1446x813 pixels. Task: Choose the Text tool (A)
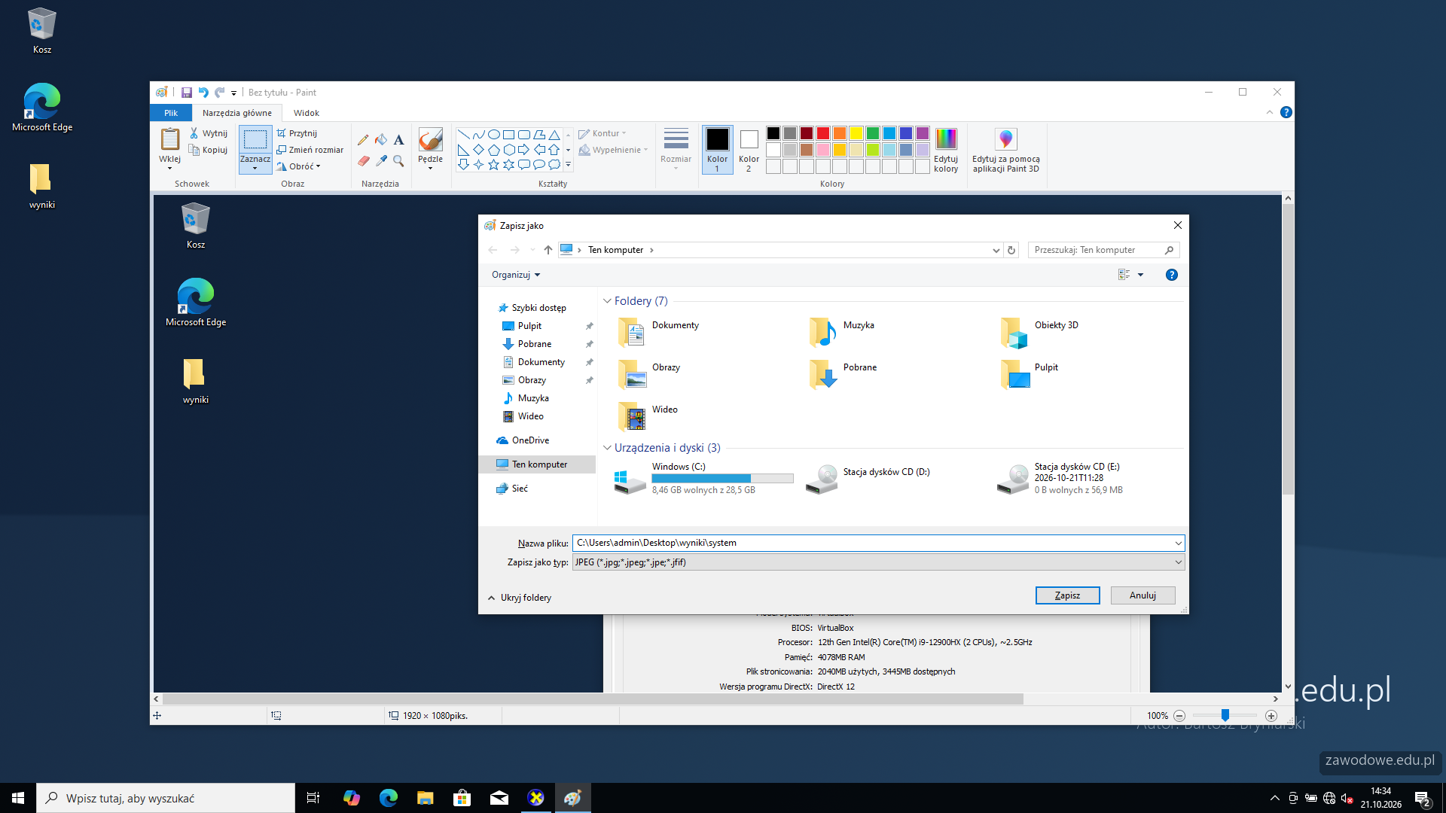coord(399,140)
